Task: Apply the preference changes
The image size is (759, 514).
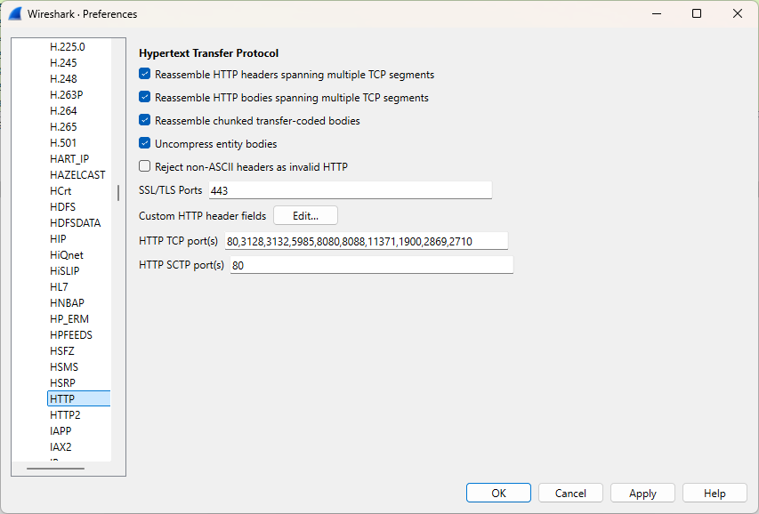Action: (642, 494)
